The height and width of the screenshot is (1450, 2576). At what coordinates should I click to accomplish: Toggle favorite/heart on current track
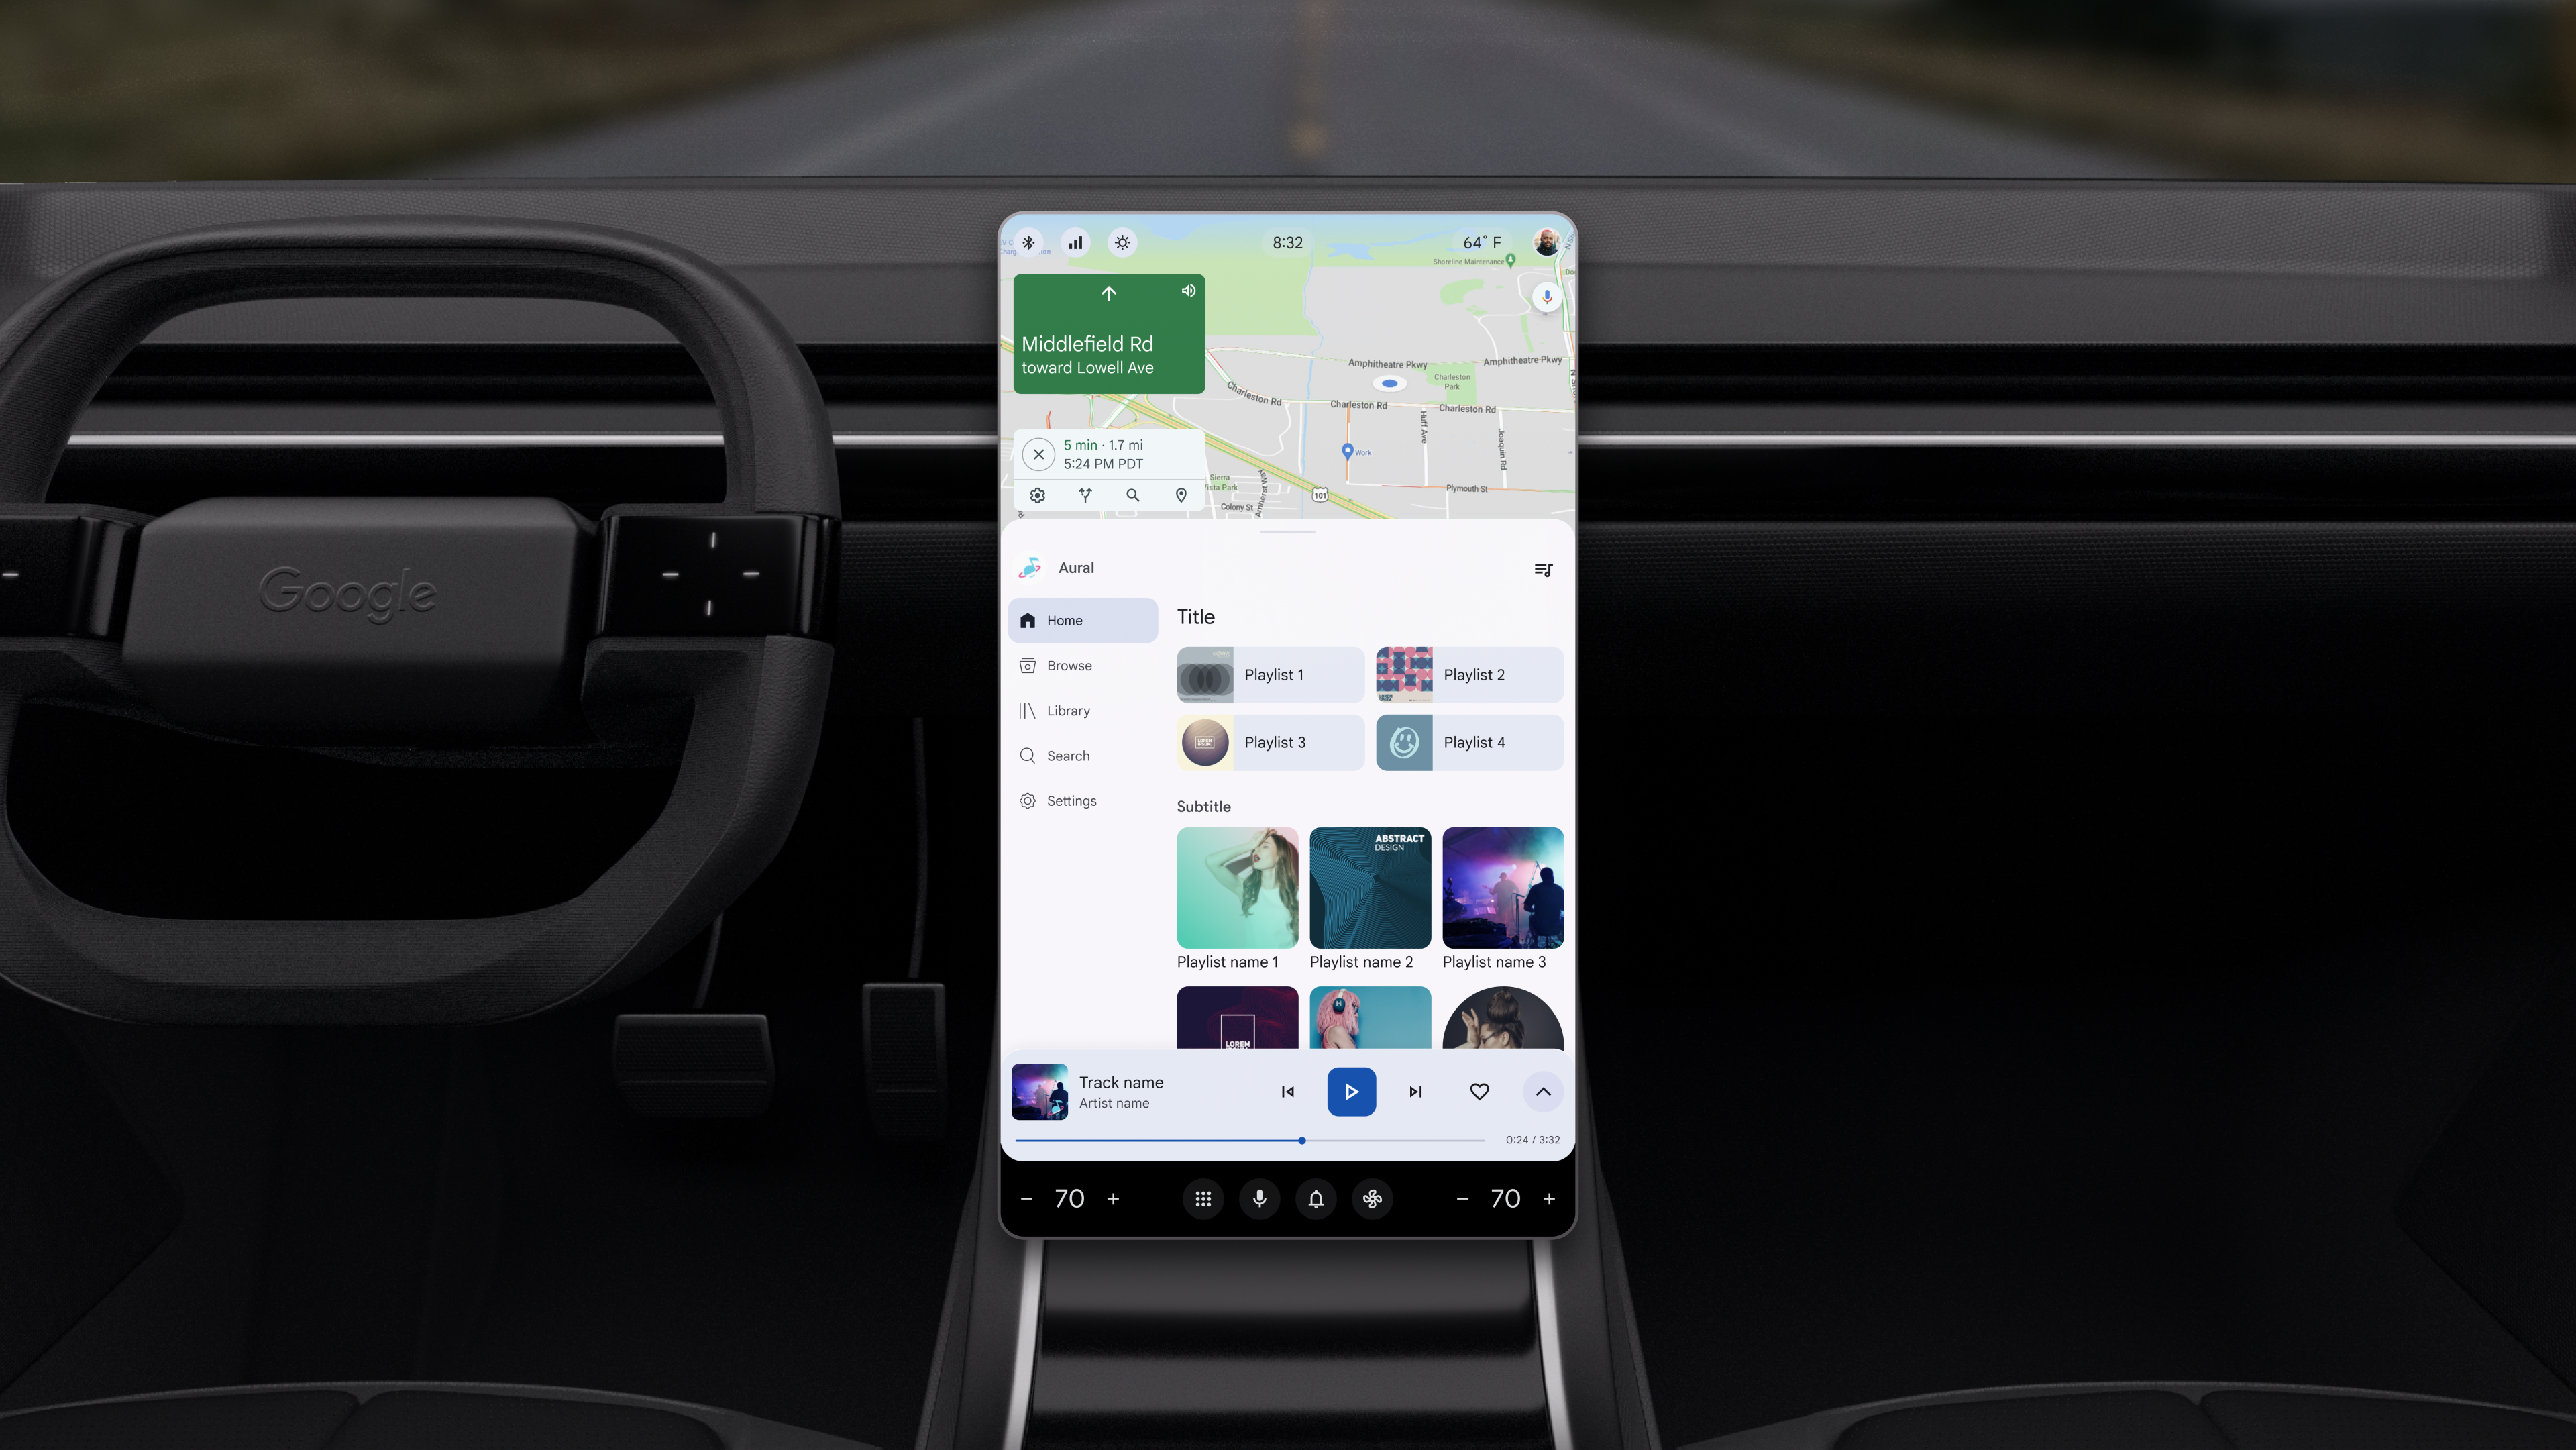coord(1479,1090)
